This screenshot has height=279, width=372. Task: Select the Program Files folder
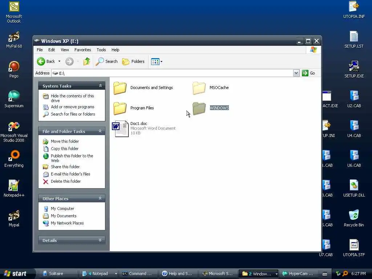pyautogui.click(x=134, y=108)
